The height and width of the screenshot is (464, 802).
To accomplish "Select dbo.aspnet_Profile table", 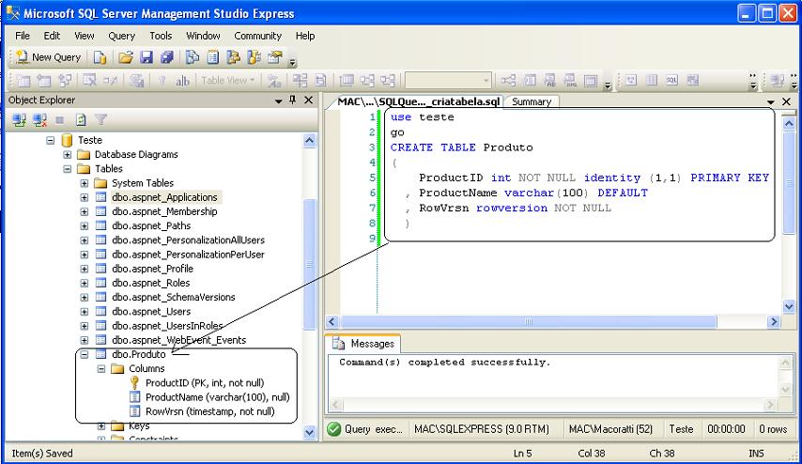I will click(x=152, y=269).
